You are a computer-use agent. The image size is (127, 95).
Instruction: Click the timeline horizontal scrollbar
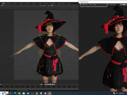pyautogui.click(x=39, y=89)
